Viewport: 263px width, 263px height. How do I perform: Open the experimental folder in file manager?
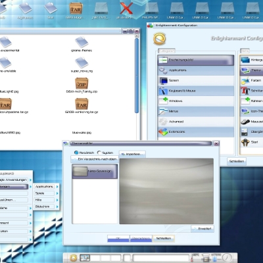pos(5,42)
